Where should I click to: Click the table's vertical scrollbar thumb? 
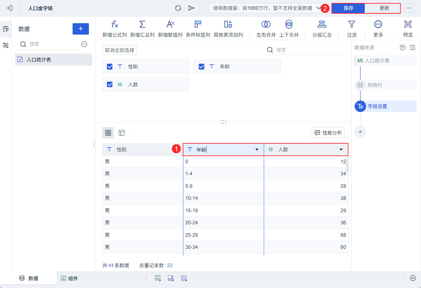pyautogui.click(x=347, y=165)
